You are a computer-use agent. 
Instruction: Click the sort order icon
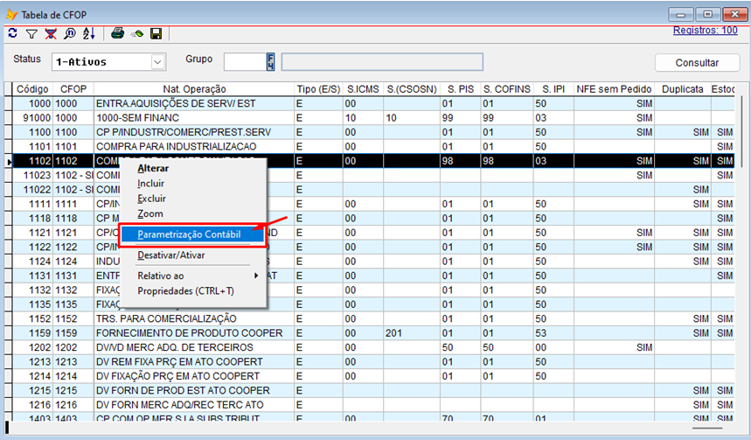coord(88,33)
